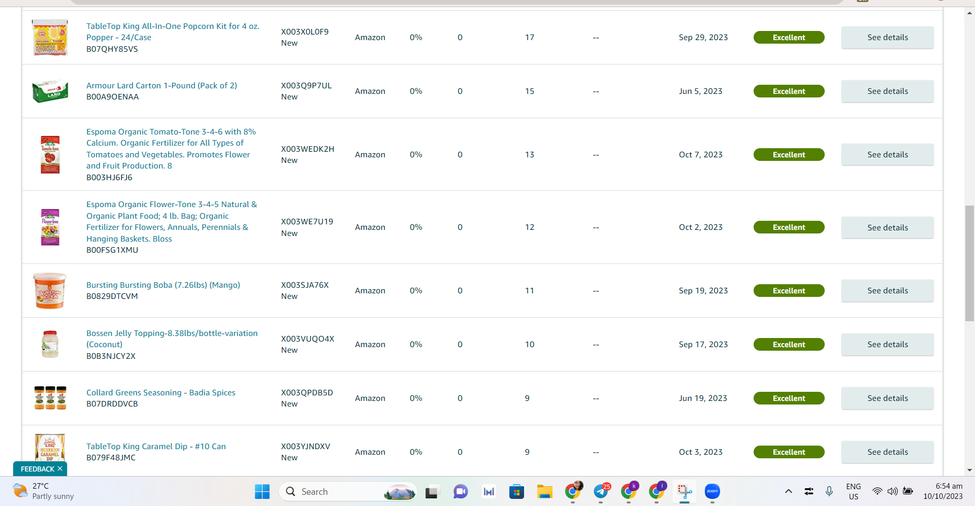
Task: Open the Bossen Jelly Topping Coconut link
Action: (172, 339)
